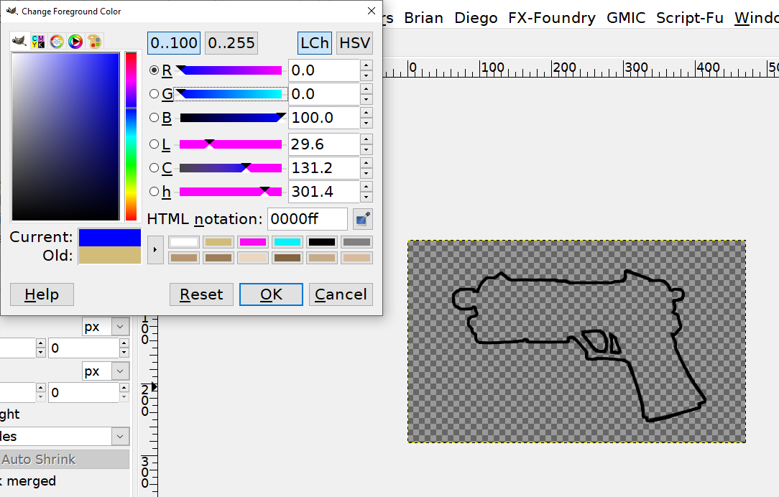Pick the black history swatch
779x497 pixels.
click(322, 242)
